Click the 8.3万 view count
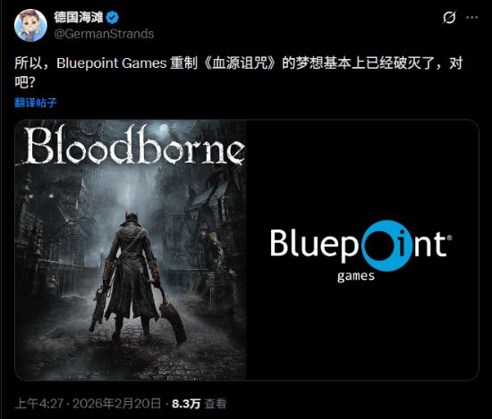The image size is (492, 419). [186, 404]
